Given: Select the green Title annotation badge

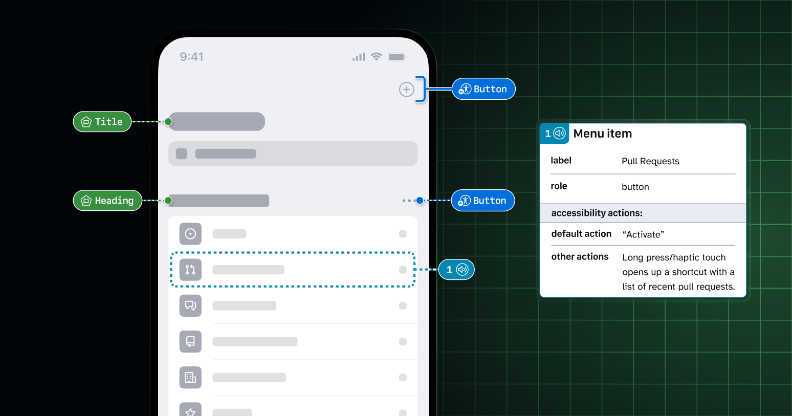Looking at the screenshot, I should [x=102, y=122].
